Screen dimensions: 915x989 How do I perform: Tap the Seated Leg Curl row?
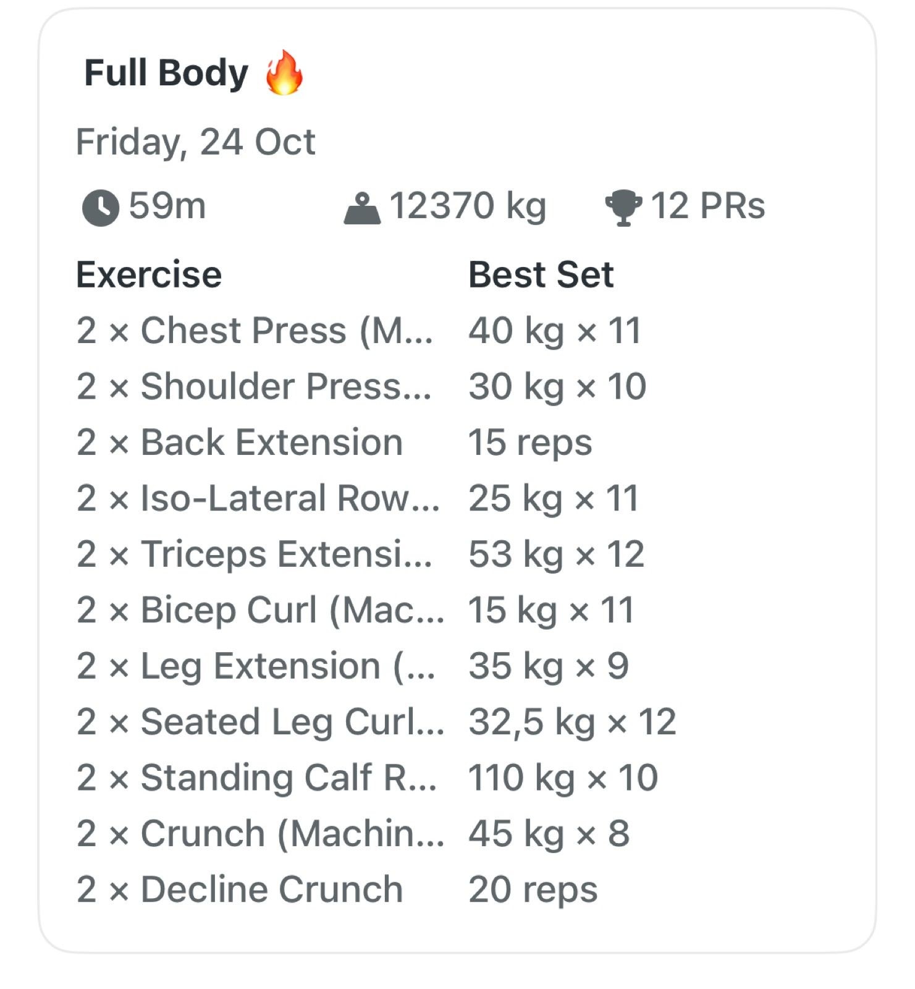point(260,722)
